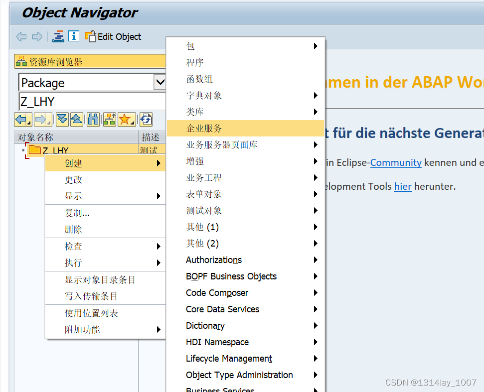Click the 描述 column header
484x392 pixels.
coord(152,137)
